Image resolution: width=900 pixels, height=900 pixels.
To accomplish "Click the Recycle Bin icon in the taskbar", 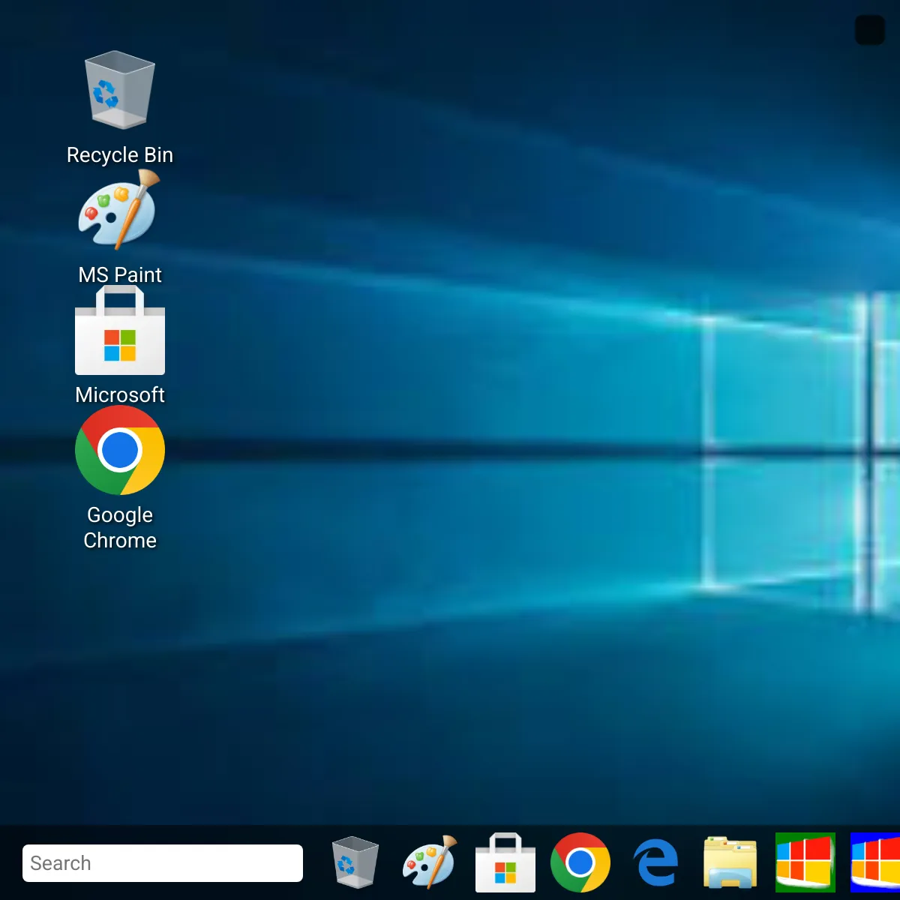I will 355,862.
